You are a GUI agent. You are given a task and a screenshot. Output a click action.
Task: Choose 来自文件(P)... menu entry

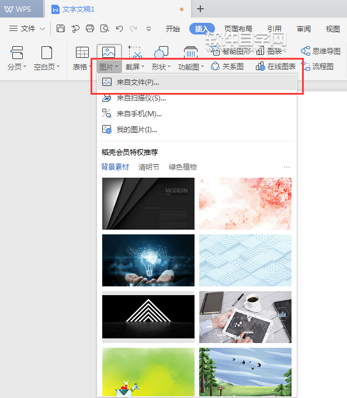tap(197, 82)
